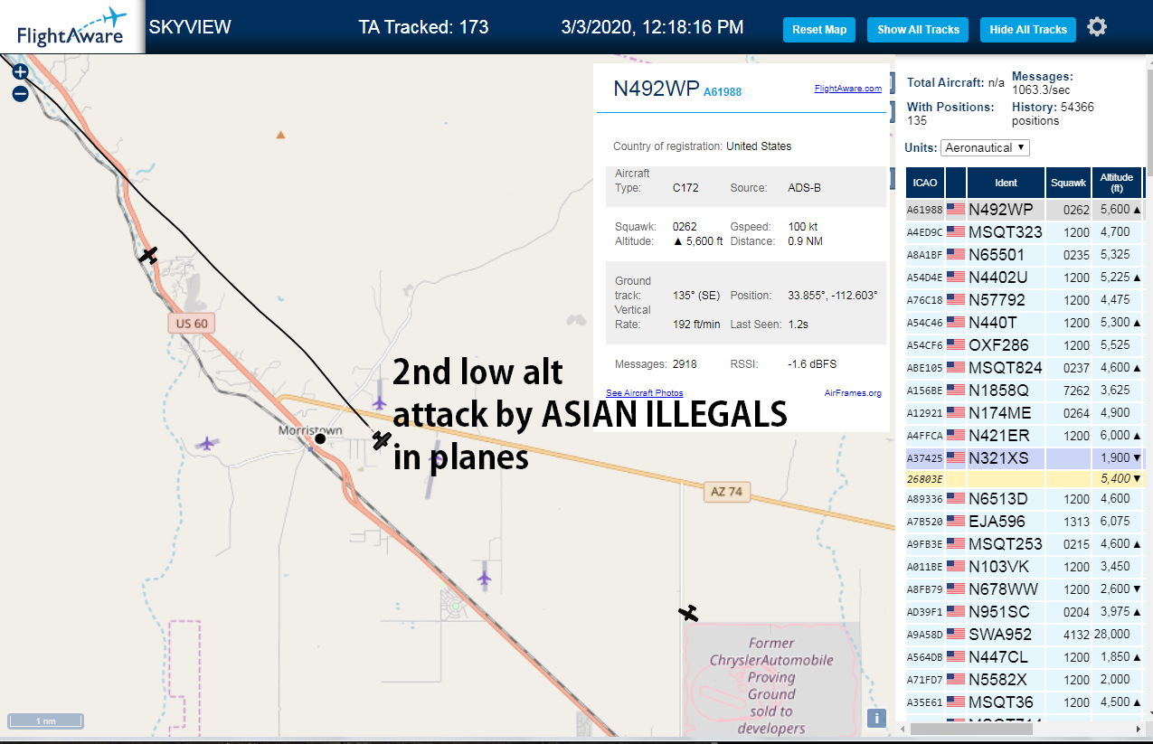Click the A61988 hex code link
The height and width of the screenshot is (744, 1153).
pyautogui.click(x=723, y=92)
